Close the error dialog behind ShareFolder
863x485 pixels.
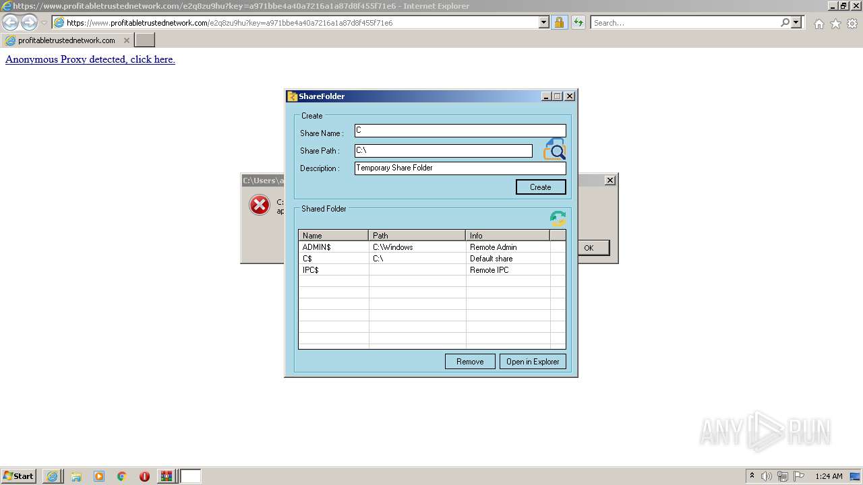610,180
